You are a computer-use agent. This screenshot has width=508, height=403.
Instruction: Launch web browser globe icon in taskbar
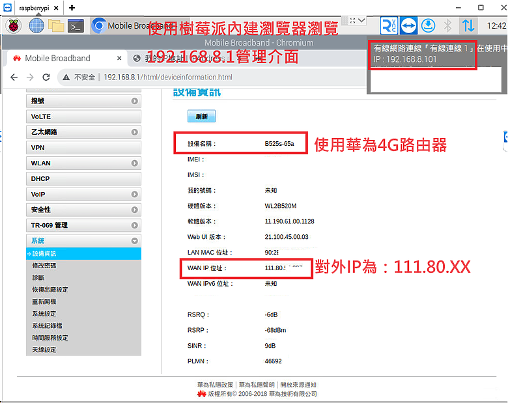pos(36,25)
